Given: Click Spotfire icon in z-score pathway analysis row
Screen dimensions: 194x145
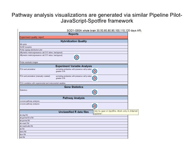Looking at the screenshot, I should 95,106.
